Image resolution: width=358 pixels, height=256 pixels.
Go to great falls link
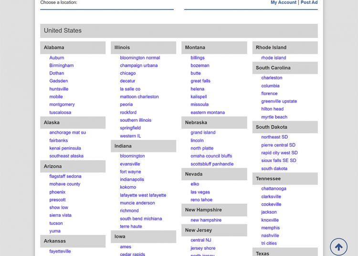tap(200, 81)
